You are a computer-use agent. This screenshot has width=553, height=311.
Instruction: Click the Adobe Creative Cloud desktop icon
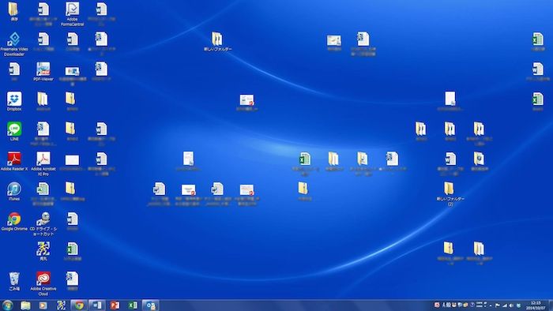(x=43, y=283)
